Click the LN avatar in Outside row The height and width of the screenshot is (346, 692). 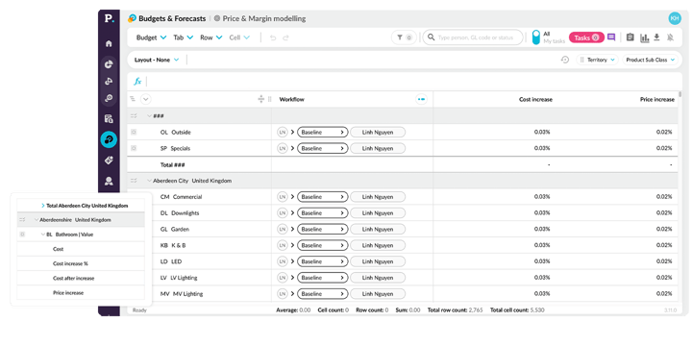pos(283,133)
